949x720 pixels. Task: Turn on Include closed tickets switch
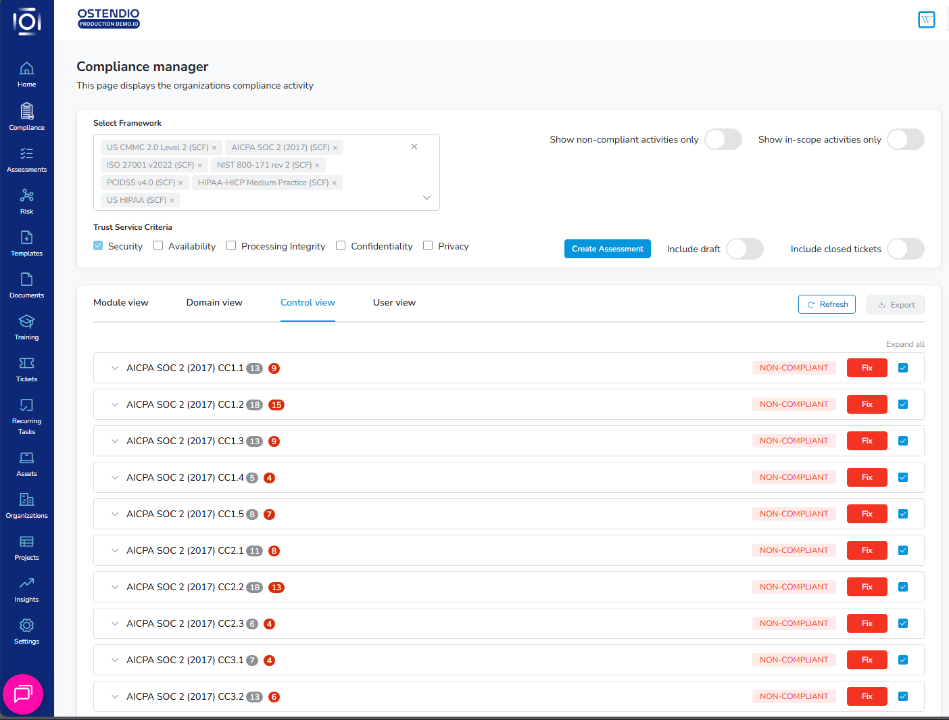tap(905, 249)
